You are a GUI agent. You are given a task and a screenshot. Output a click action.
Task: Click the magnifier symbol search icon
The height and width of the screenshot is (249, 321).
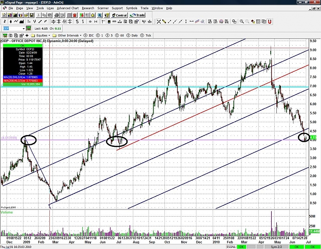click(x=100, y=15)
